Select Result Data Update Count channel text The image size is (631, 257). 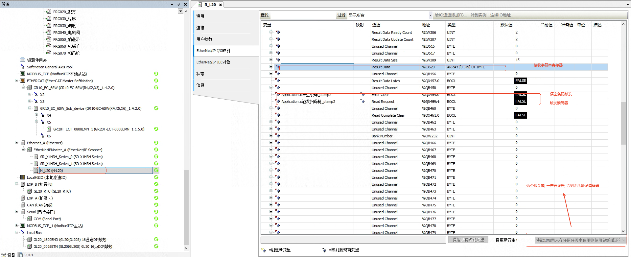tap(392, 39)
